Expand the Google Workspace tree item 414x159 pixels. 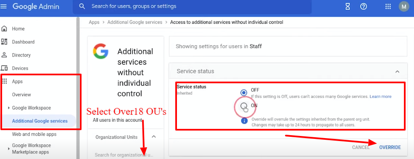point(9,108)
